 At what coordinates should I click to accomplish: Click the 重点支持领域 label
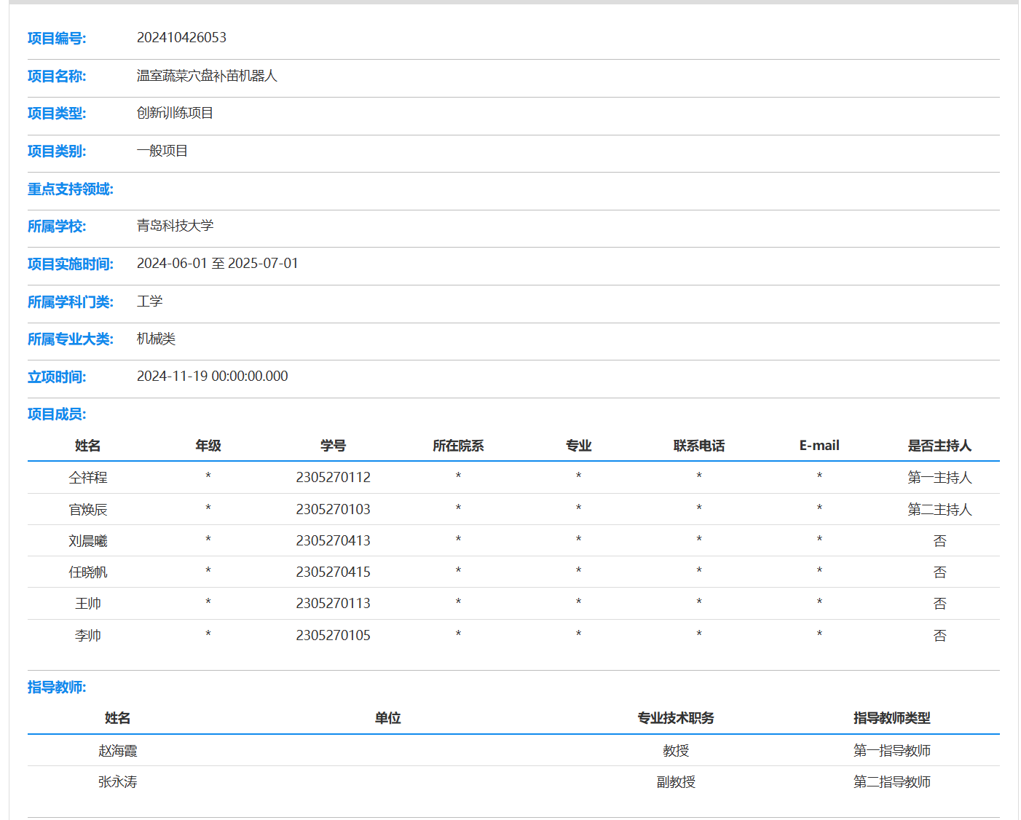[x=71, y=189]
